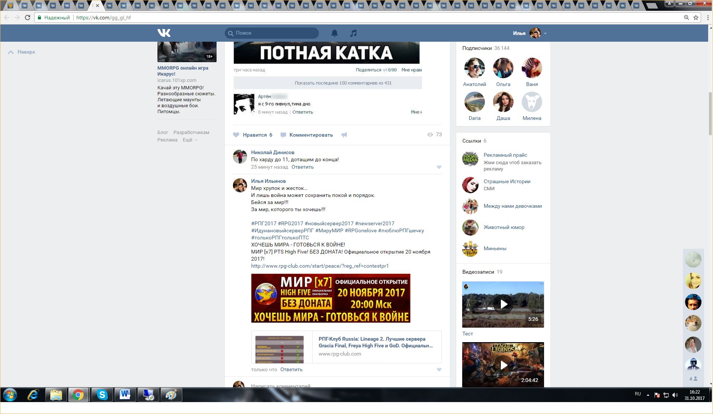This screenshot has height=414, width=713.
Task: Play the Тест video
Action: 503,305
